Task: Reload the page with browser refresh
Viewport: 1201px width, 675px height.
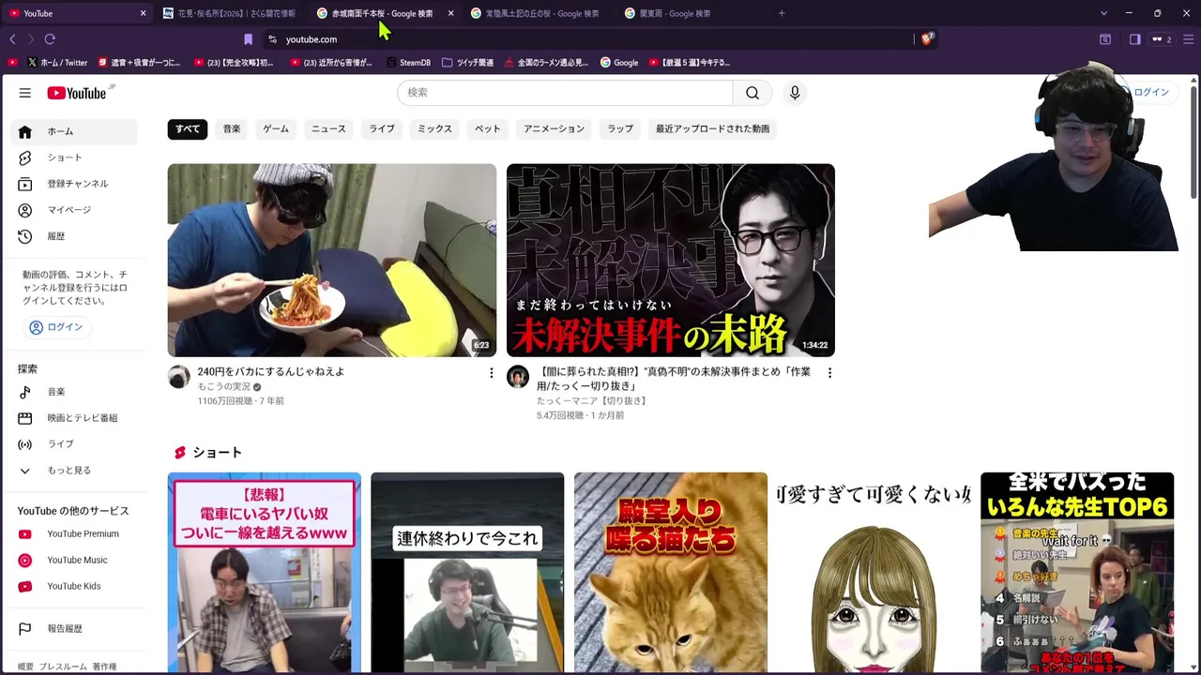Action: pos(50,39)
